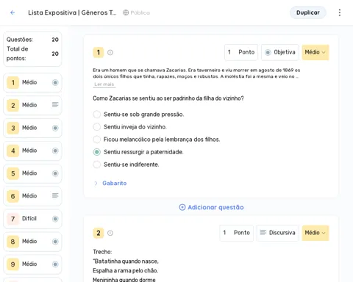This screenshot has width=353, height=282.
Task: Jump to question 6 in sidebar
Action: pyautogui.click(x=32, y=196)
